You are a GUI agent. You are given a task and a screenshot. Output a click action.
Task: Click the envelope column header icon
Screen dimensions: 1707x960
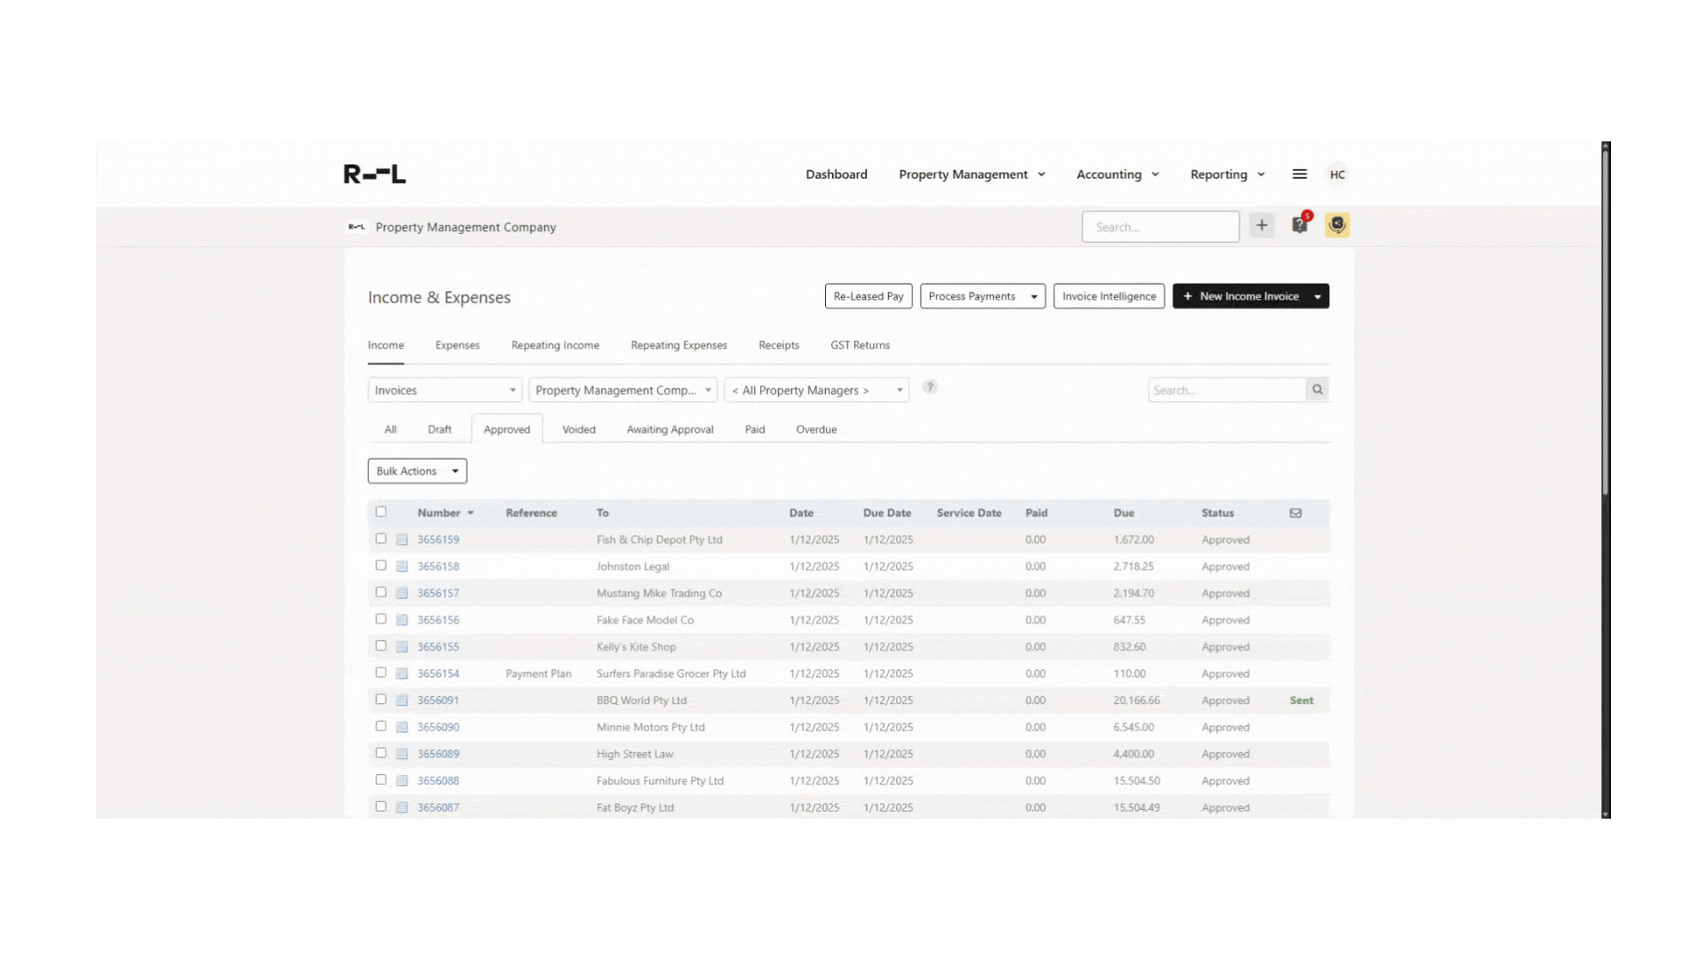(x=1295, y=513)
